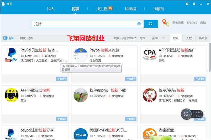
Task: Click into the 拉新 search input field
Action: point(84,24)
